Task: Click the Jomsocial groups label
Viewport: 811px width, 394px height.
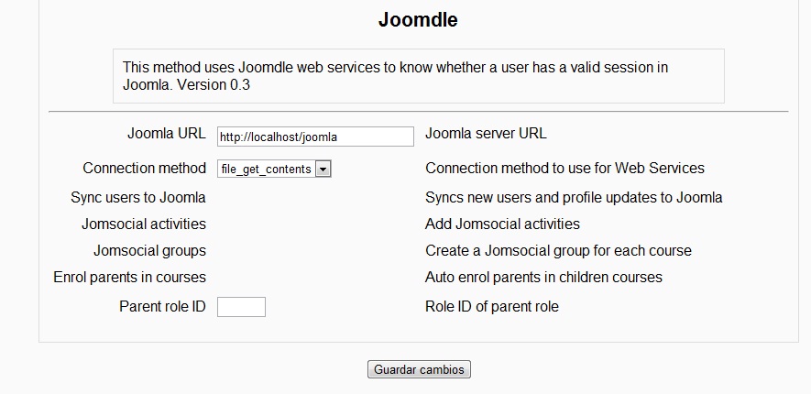Action: pos(149,250)
